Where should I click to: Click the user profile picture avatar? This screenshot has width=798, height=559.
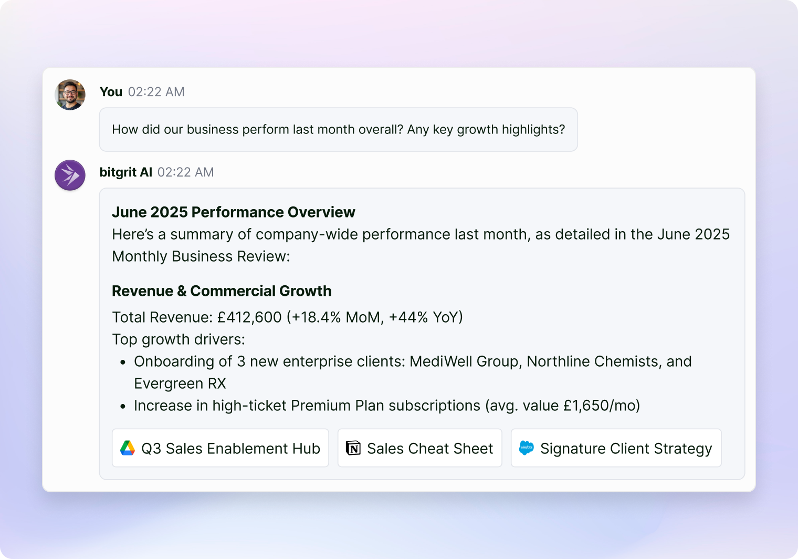(x=69, y=95)
